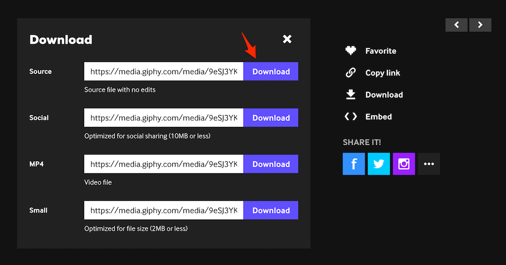506x265 pixels.
Task: Click the sidebar Download arrow icon
Action: click(x=351, y=95)
